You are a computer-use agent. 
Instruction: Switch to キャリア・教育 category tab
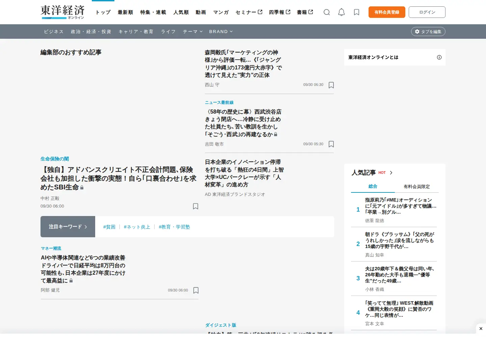(x=136, y=32)
